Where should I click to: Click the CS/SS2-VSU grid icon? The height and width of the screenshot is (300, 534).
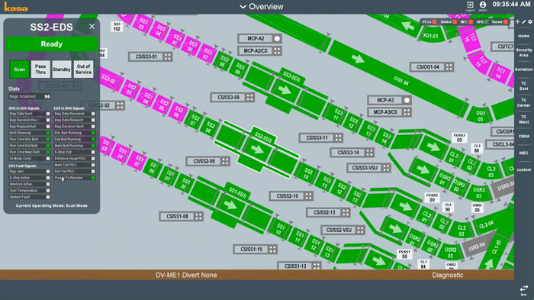tap(360, 230)
